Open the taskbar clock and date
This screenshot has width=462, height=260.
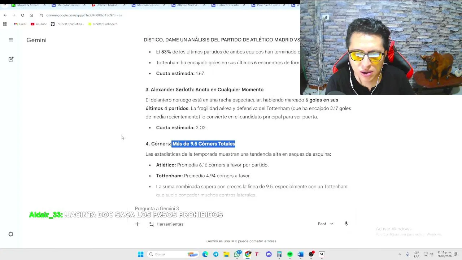[x=444, y=254]
